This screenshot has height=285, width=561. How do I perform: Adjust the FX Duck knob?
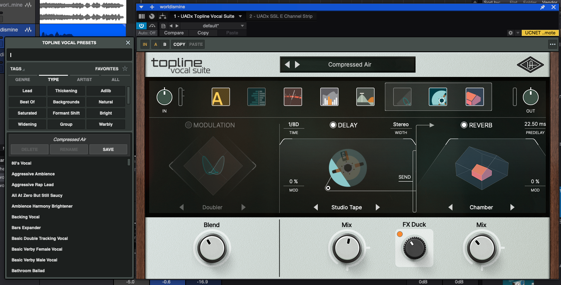[415, 248]
